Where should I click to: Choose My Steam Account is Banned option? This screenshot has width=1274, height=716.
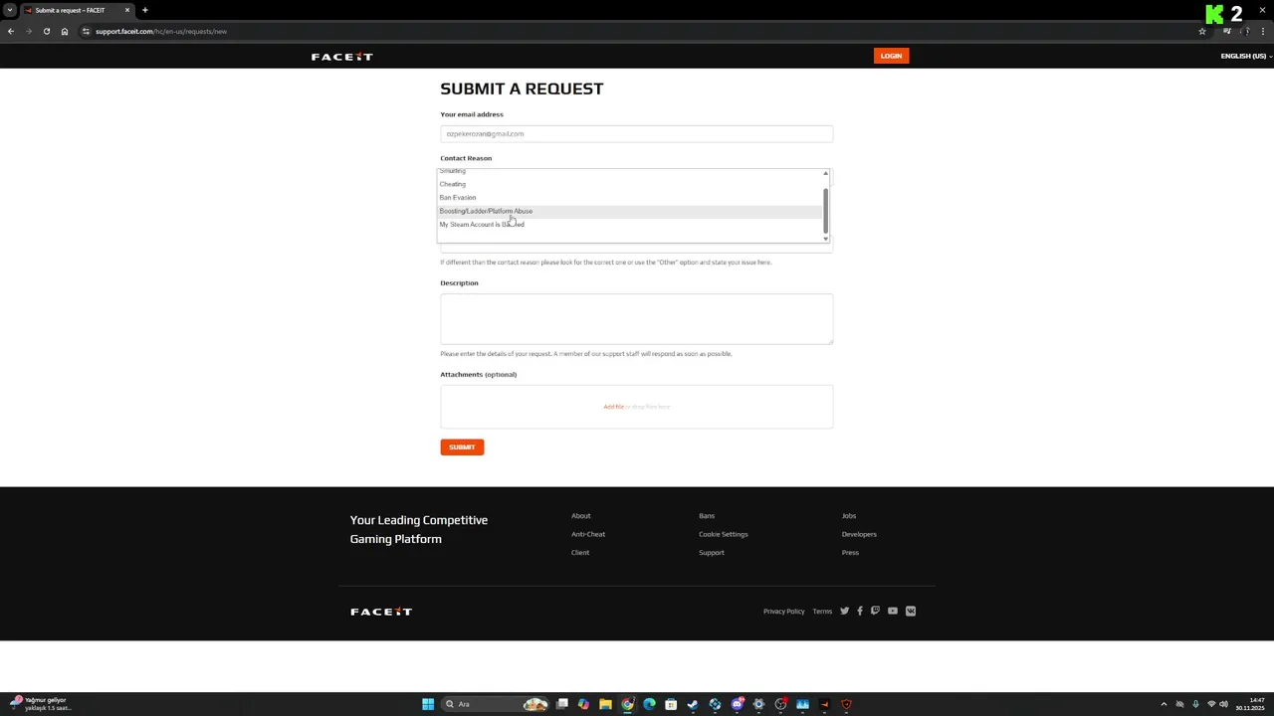tap(631, 224)
